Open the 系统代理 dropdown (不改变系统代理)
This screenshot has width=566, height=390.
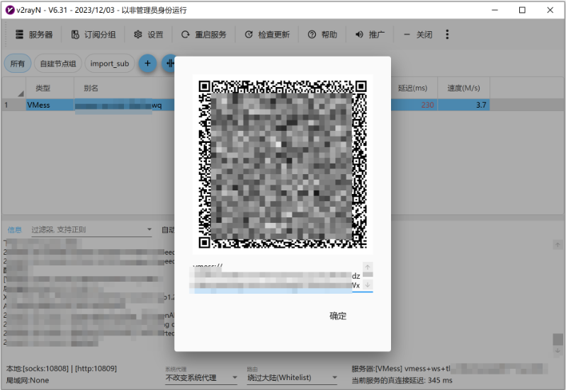click(201, 378)
